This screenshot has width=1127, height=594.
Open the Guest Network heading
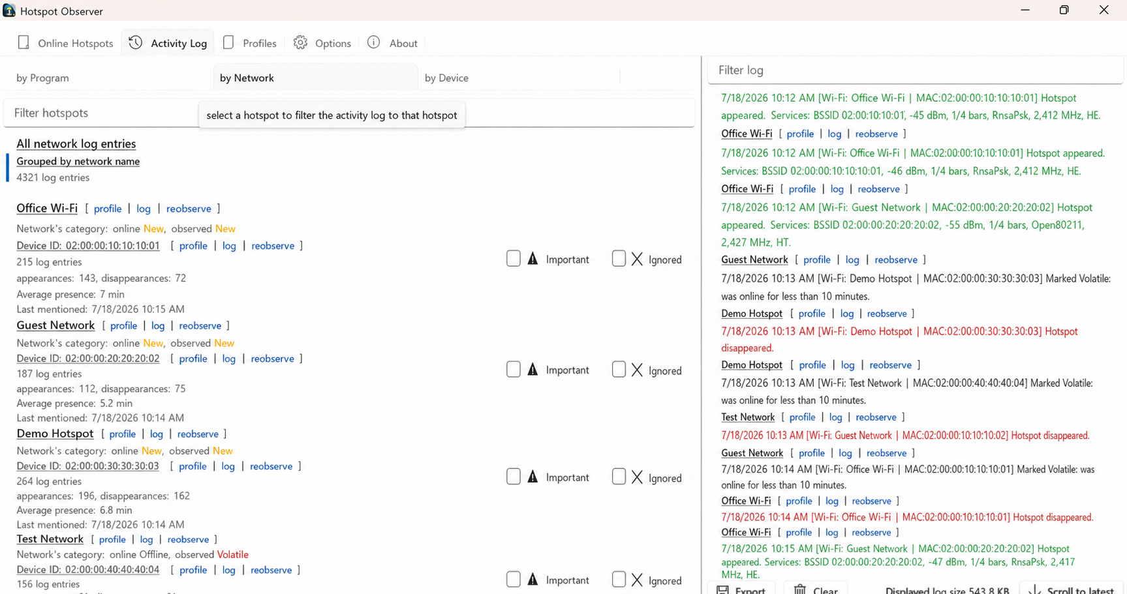55,325
